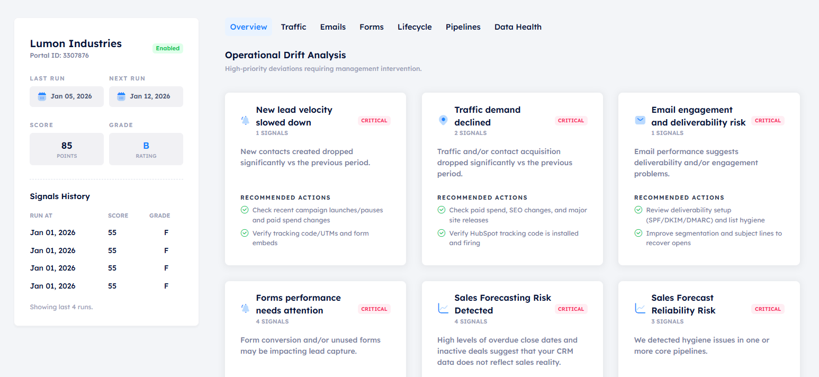Open the Emails tab
The image size is (819, 377).
pyautogui.click(x=332, y=26)
